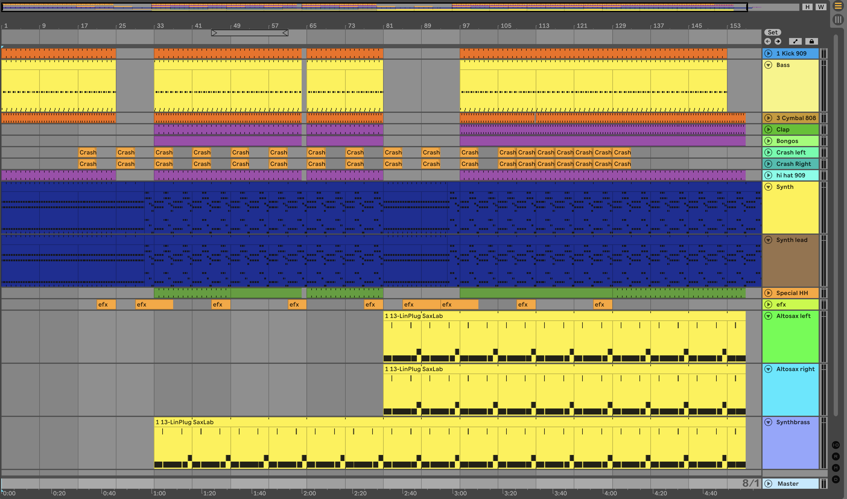Play the 1 Kick 909 track

(x=768, y=53)
